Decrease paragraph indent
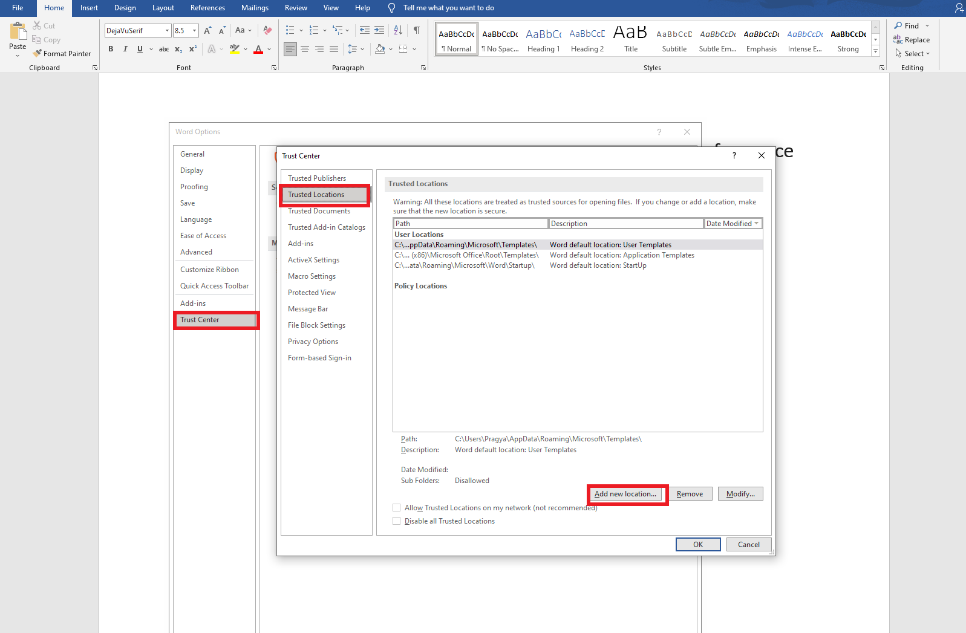 pyautogui.click(x=365, y=30)
